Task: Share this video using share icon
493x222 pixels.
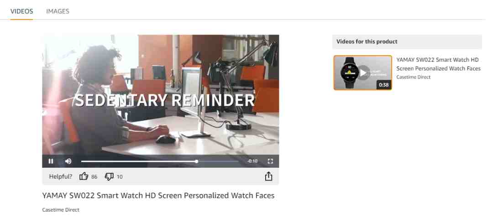Action: pos(268,176)
